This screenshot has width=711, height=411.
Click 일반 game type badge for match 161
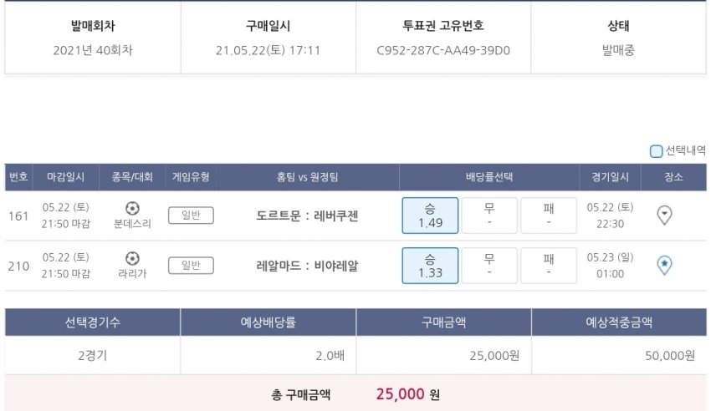point(191,216)
